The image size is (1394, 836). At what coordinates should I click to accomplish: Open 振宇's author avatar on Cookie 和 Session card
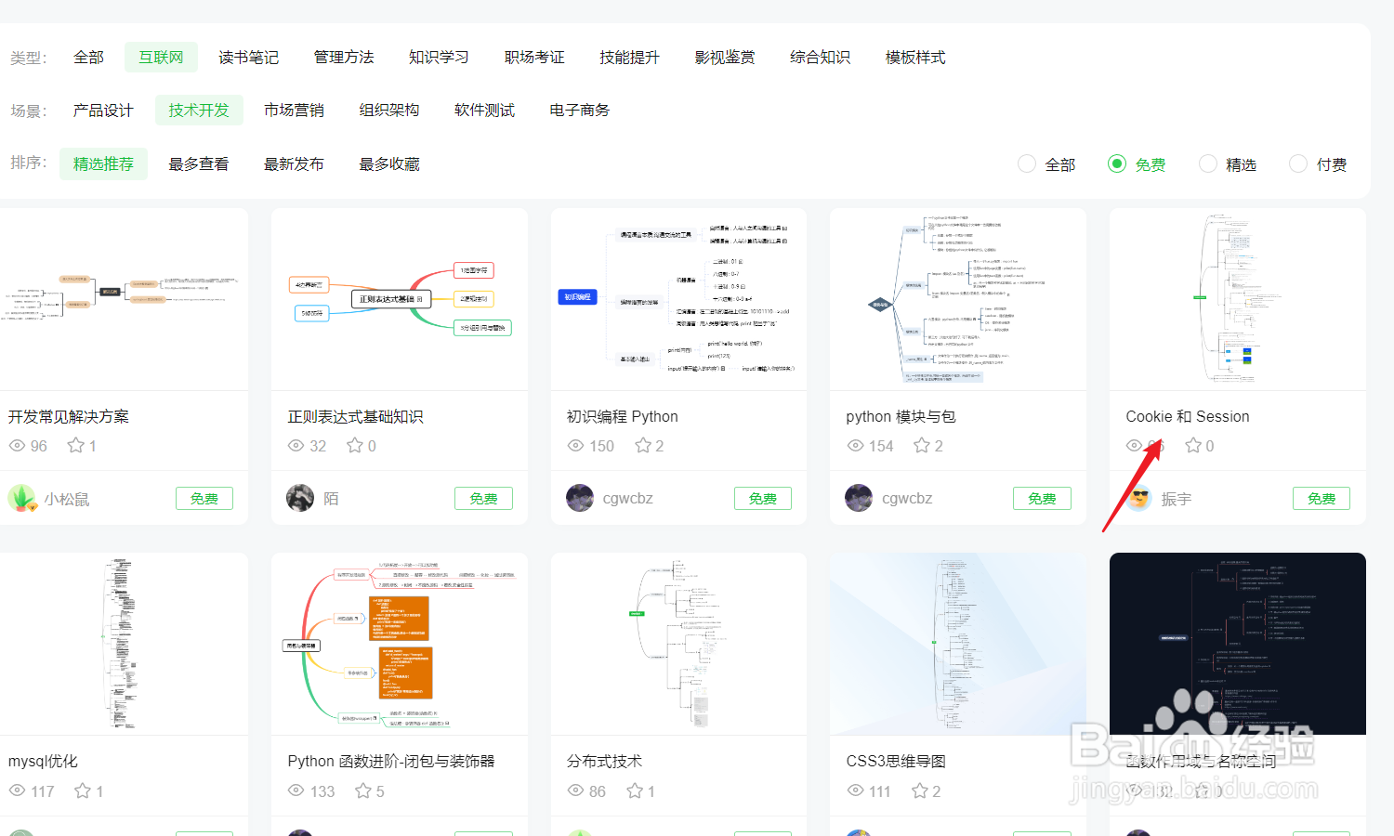click(x=1138, y=498)
